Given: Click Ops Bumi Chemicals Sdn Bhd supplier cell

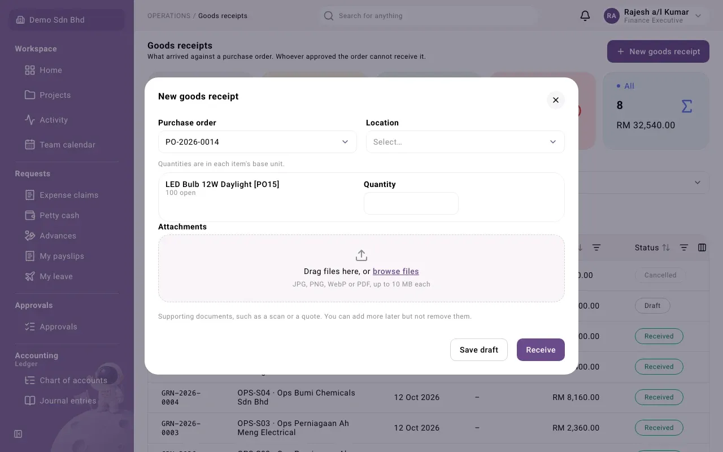Looking at the screenshot, I should pyautogui.click(x=296, y=397).
